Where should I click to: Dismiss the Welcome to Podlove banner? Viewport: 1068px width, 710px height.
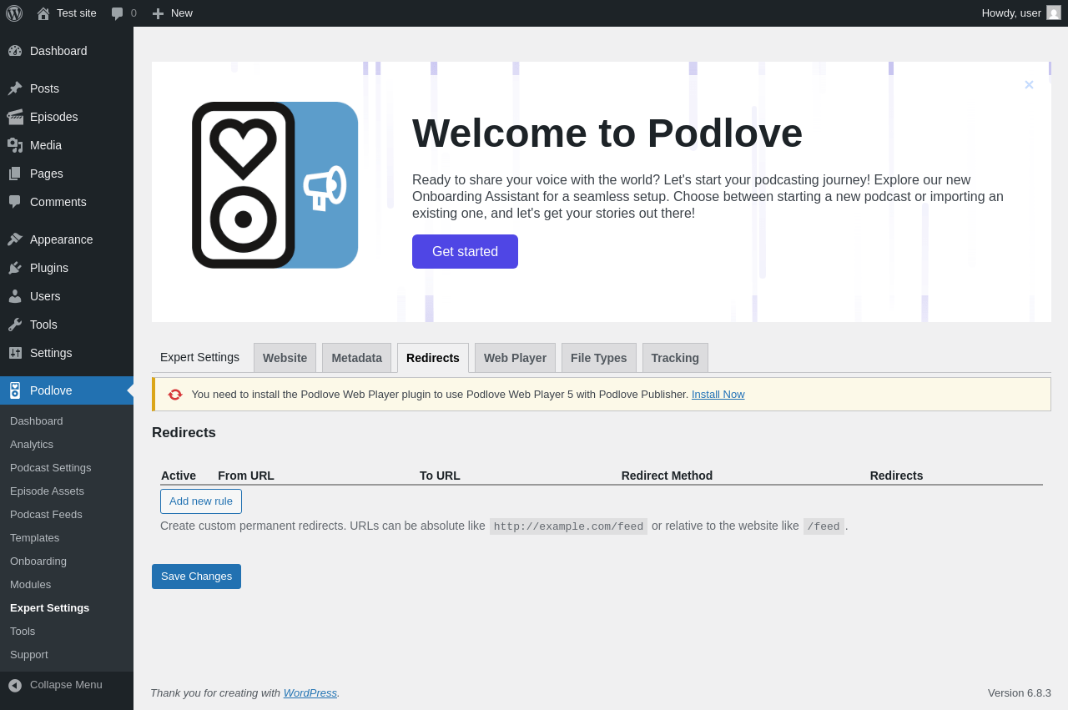point(1029,84)
